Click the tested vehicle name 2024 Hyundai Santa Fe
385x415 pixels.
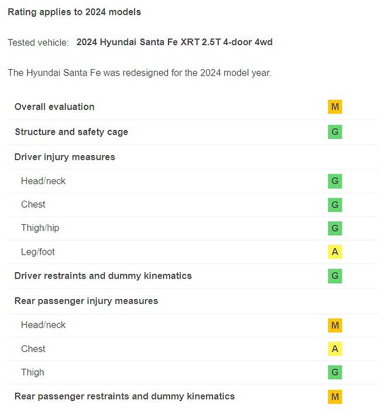click(x=174, y=42)
